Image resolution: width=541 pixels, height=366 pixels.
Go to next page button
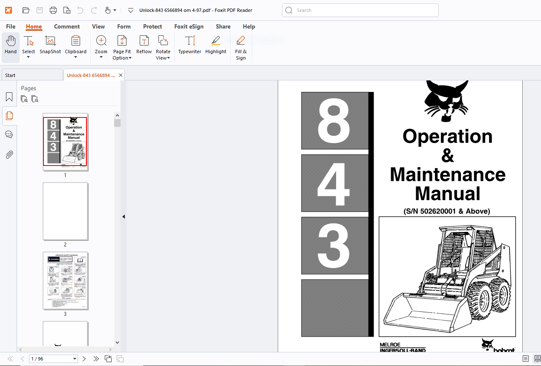pos(84,359)
